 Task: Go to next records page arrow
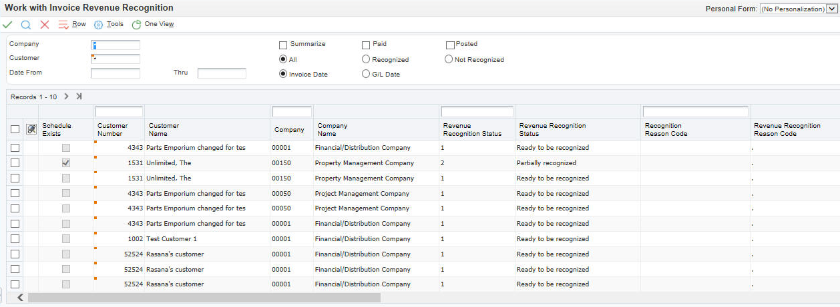point(66,97)
